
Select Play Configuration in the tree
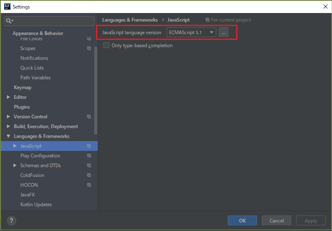point(40,156)
